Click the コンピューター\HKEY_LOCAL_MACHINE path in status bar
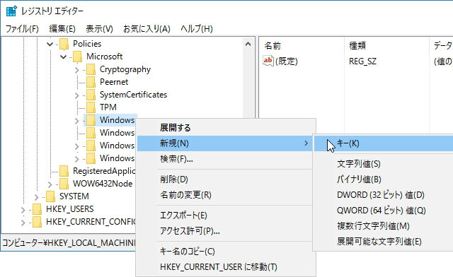Image resolution: width=453 pixels, height=277 pixels. (x=69, y=243)
